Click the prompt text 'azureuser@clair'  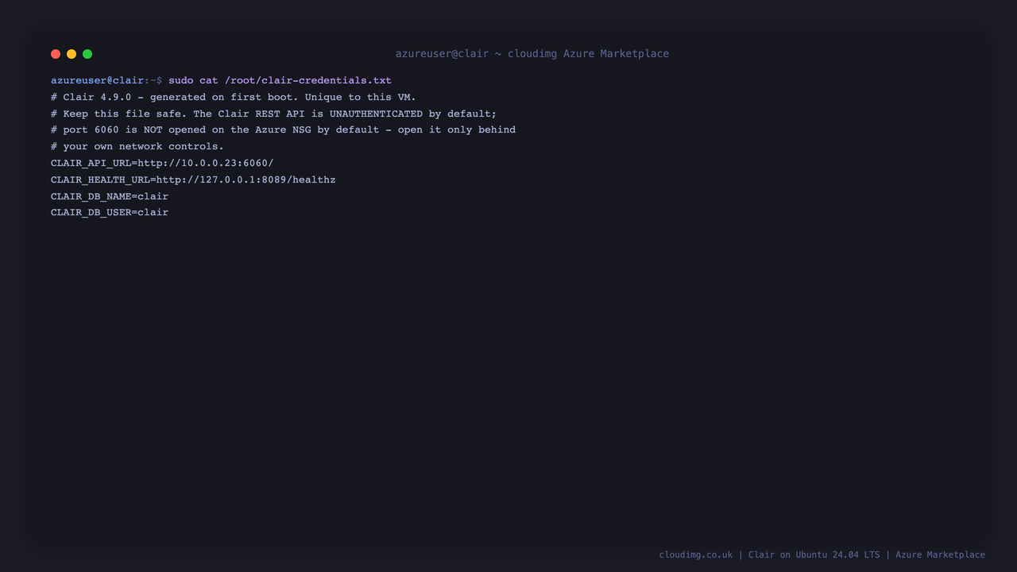pos(98,80)
